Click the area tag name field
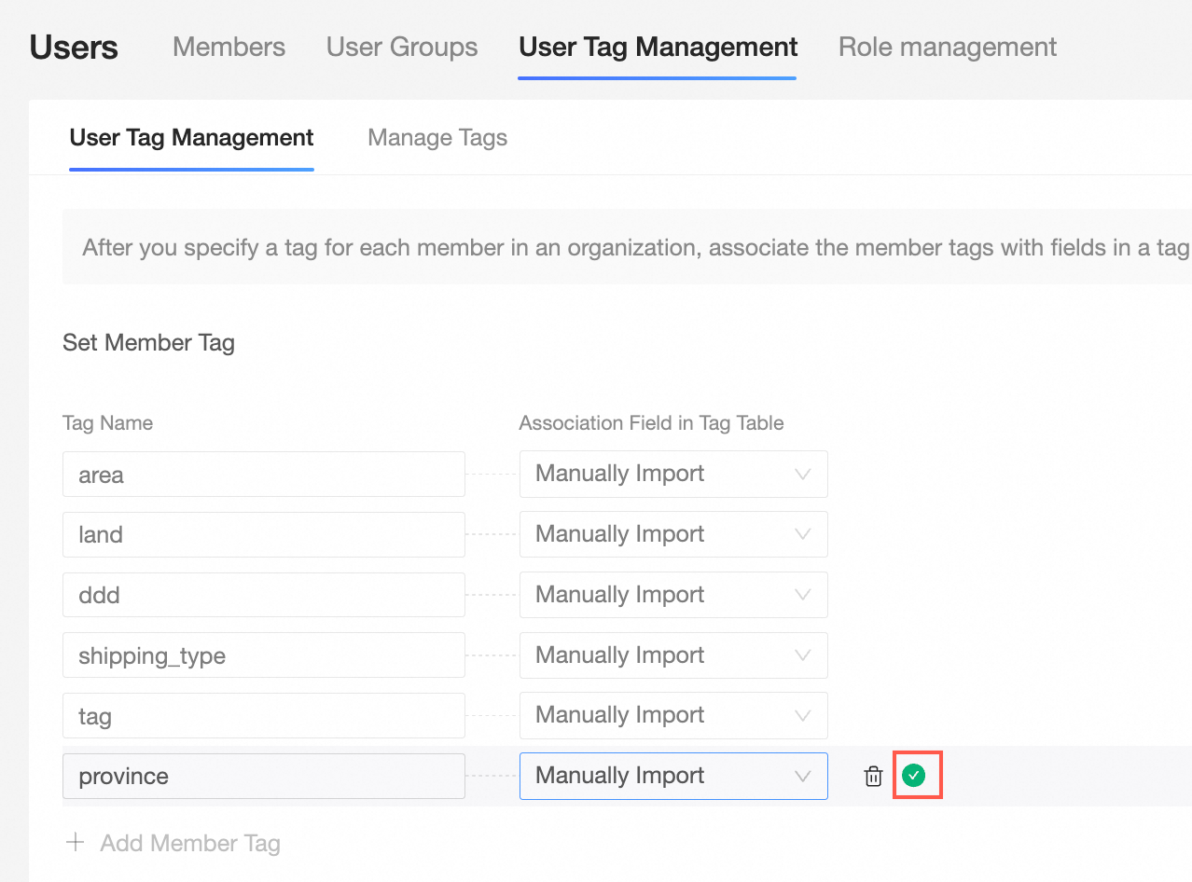Viewport: 1192px width, 882px height. click(x=263, y=475)
